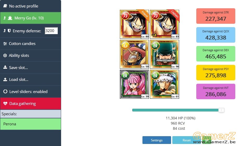Expand the Ability slots panel

point(30,56)
